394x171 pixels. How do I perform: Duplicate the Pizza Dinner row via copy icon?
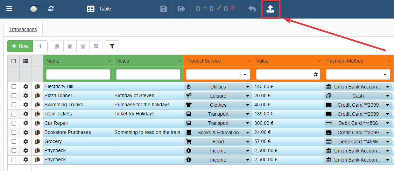click(37, 96)
